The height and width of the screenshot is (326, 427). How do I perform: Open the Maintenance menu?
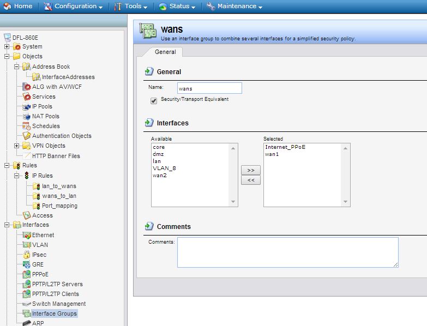coord(234,7)
